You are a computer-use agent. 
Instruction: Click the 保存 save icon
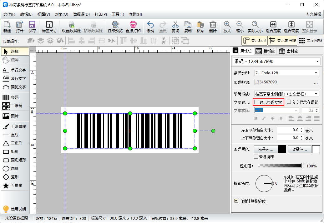32,27
